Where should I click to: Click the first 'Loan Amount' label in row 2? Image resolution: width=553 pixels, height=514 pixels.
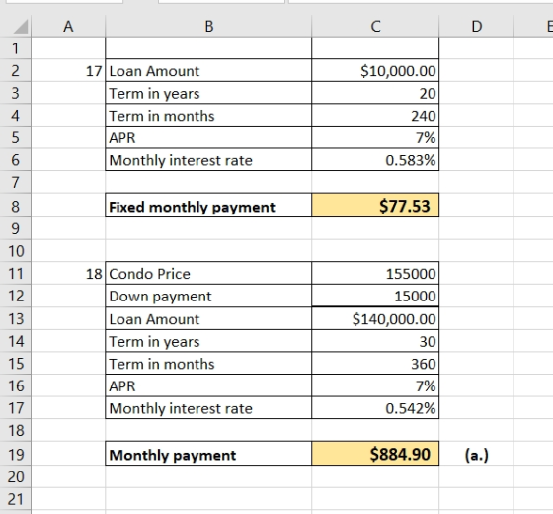(x=154, y=71)
